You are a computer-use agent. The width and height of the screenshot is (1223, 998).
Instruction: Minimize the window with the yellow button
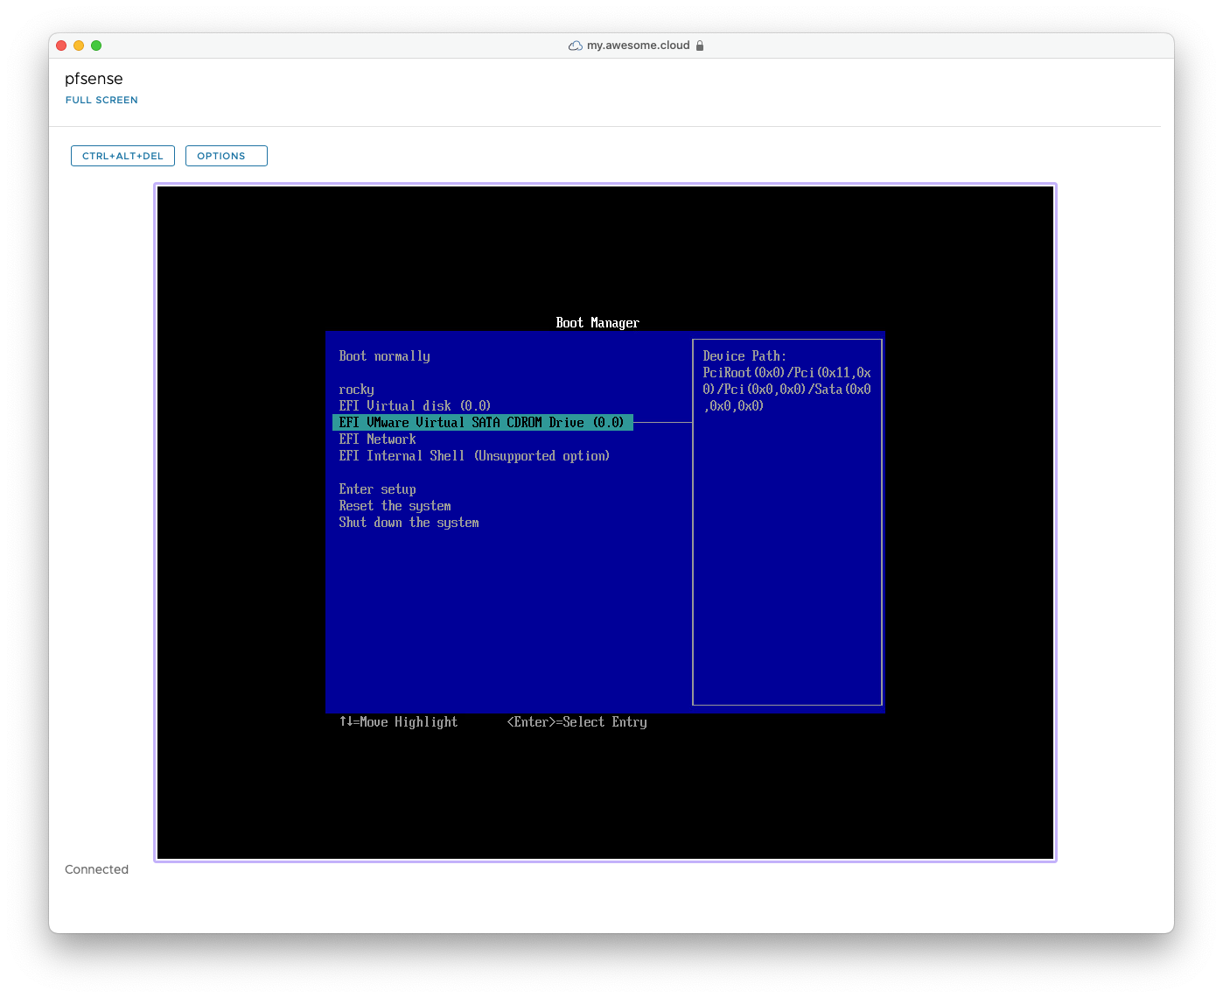[x=79, y=46]
